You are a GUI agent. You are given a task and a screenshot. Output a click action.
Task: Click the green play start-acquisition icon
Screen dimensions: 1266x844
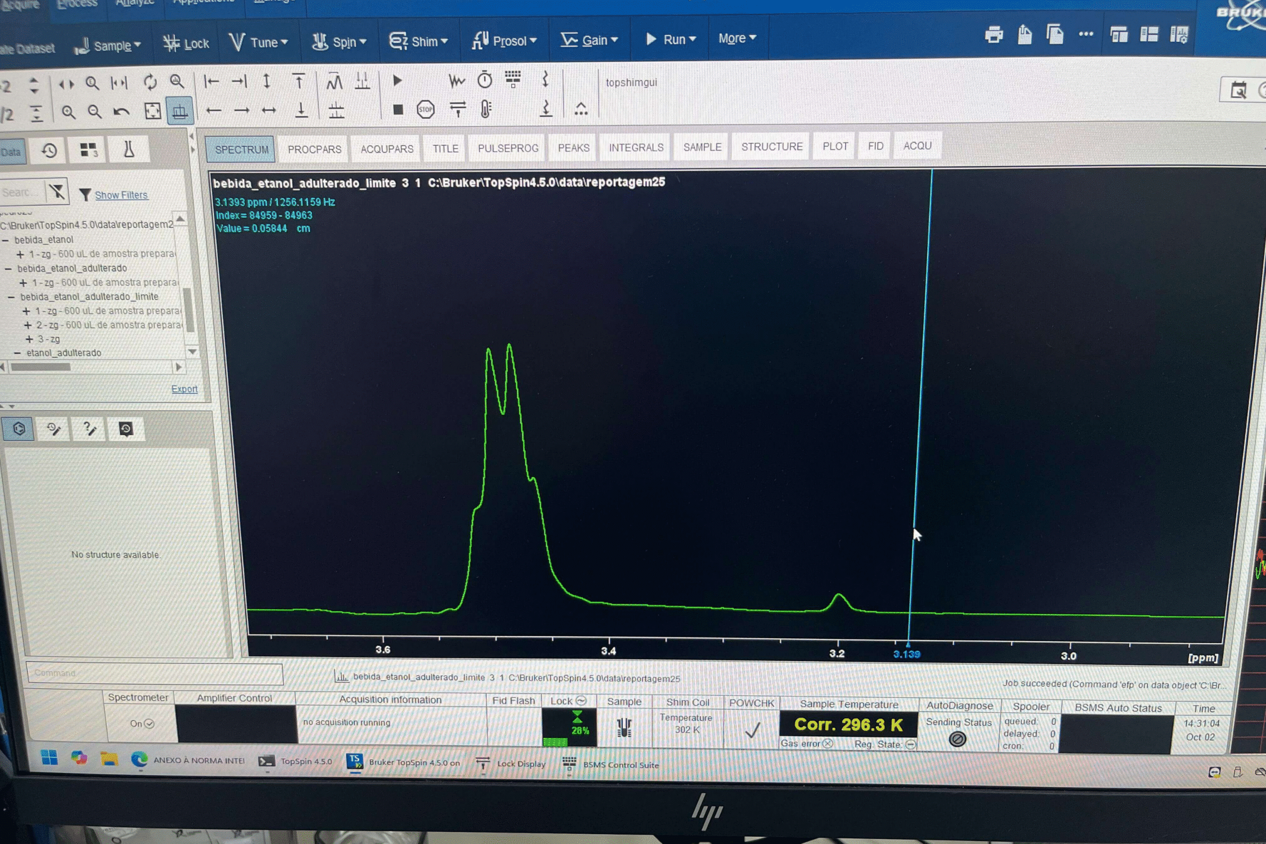[397, 81]
